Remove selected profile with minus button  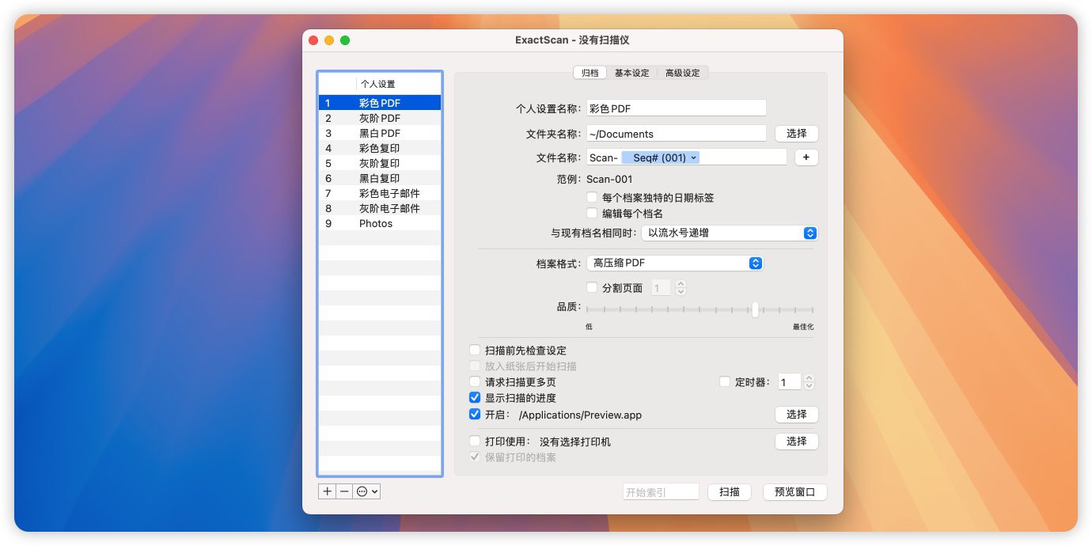point(344,491)
